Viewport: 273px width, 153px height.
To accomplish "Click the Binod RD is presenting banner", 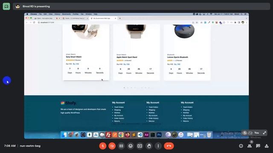I will (141, 6).
